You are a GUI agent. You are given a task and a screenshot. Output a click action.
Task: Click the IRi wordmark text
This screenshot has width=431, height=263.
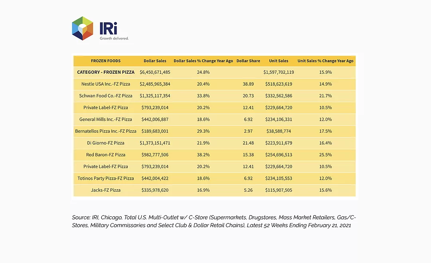(109, 28)
